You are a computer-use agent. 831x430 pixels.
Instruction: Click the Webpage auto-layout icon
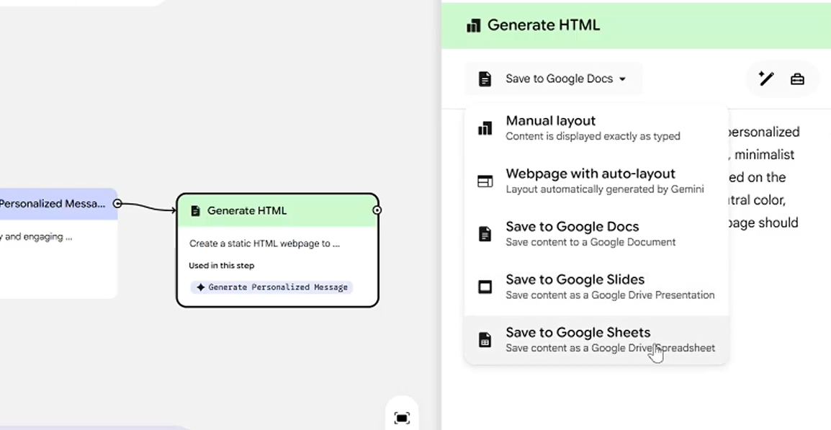485,181
